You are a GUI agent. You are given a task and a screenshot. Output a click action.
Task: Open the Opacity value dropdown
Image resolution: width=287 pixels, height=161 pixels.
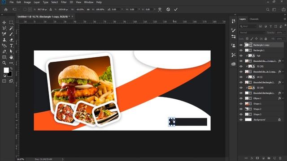(285, 33)
